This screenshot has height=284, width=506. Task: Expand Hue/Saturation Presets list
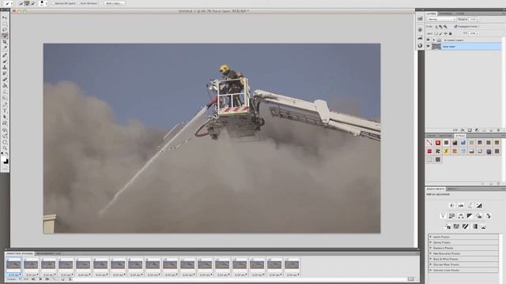pyautogui.click(x=430, y=253)
